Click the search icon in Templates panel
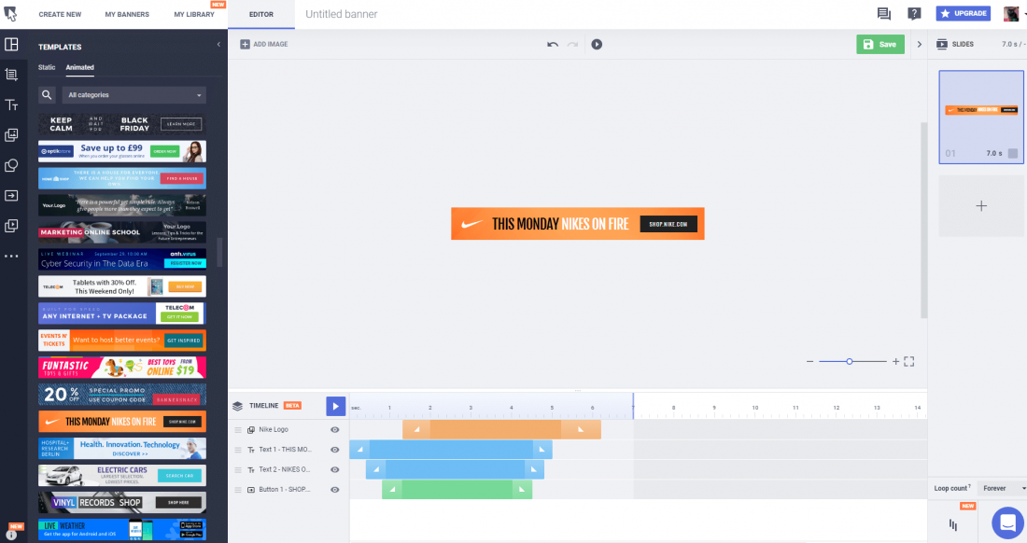The height and width of the screenshot is (543, 1027). pos(47,95)
